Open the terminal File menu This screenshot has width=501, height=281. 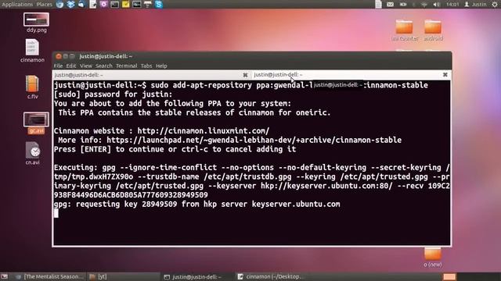pyautogui.click(x=58, y=66)
